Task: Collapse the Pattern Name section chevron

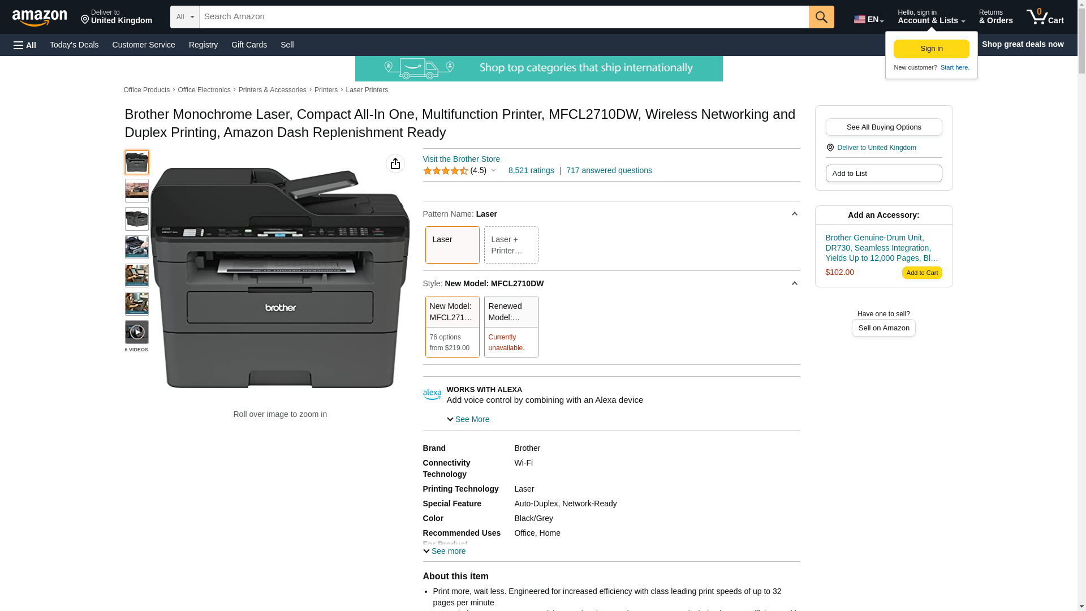Action: tap(794, 214)
